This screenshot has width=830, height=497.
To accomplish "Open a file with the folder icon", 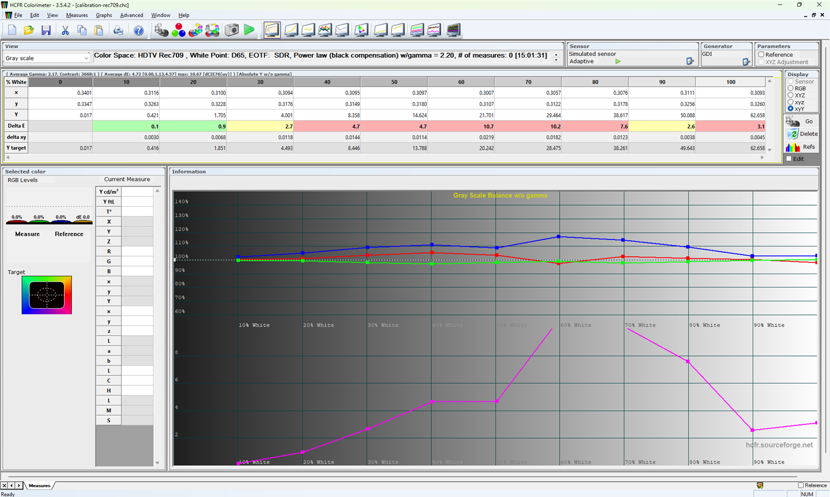I will [29, 30].
